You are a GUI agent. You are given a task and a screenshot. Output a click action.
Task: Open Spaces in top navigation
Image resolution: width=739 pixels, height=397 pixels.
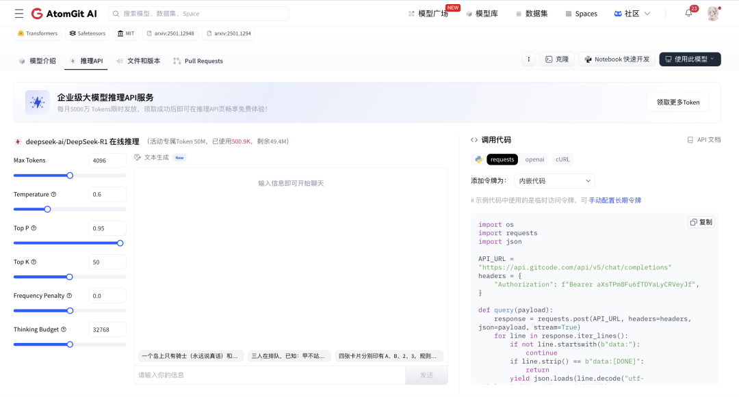(581, 14)
